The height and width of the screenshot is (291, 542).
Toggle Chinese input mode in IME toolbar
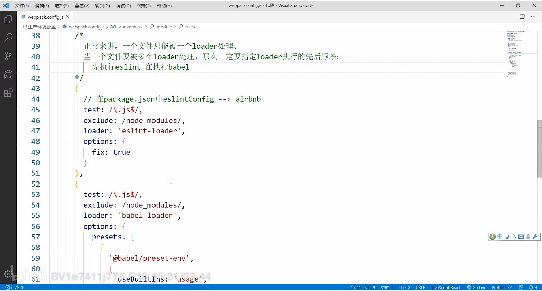pyautogui.click(x=500, y=237)
